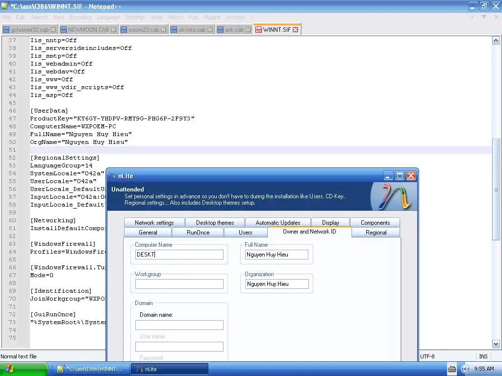Viewport: 502px width, 376px height.
Task: Click the domain User name field
Action: click(x=179, y=347)
